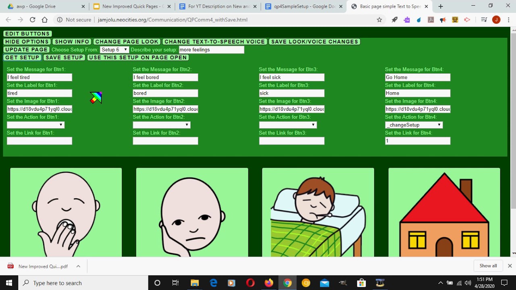Click SHOW INFO
The height and width of the screenshot is (290, 516).
72,41
